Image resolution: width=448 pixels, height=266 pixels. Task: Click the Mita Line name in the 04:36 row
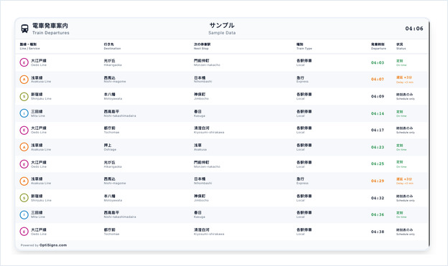[x=38, y=214]
